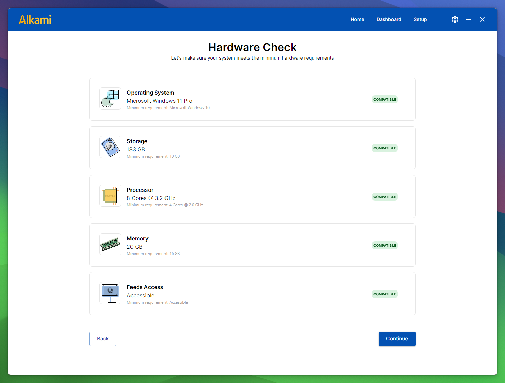
Task: Click 'Minimum requirement: 4 Cores @ 2.0 GHz'
Action: coord(165,205)
